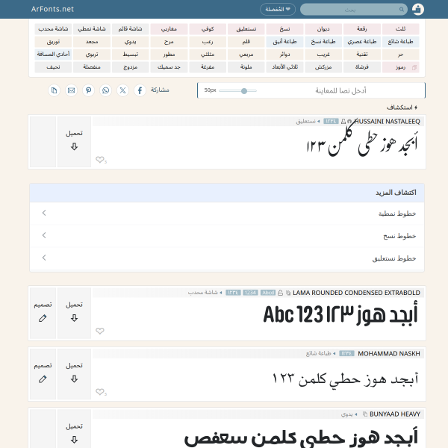
Task: Select the رموز symbols category tag
Action: pyautogui.click(x=400, y=67)
